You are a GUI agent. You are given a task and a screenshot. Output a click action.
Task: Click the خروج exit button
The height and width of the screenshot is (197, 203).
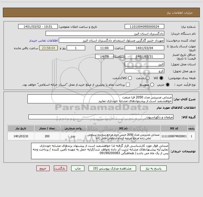coord(43,168)
